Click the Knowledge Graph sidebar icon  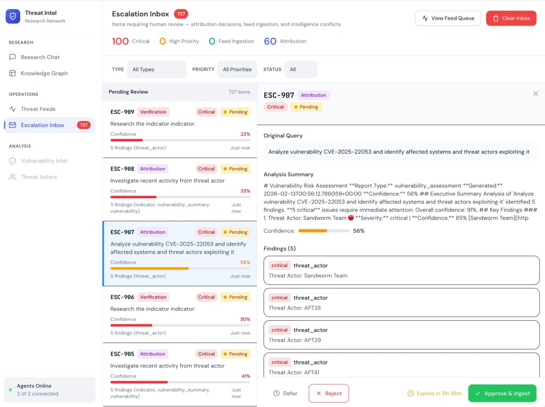(x=12, y=74)
